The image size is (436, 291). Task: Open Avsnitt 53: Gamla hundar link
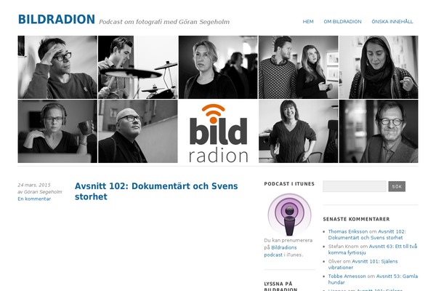pyautogui.click(x=373, y=279)
